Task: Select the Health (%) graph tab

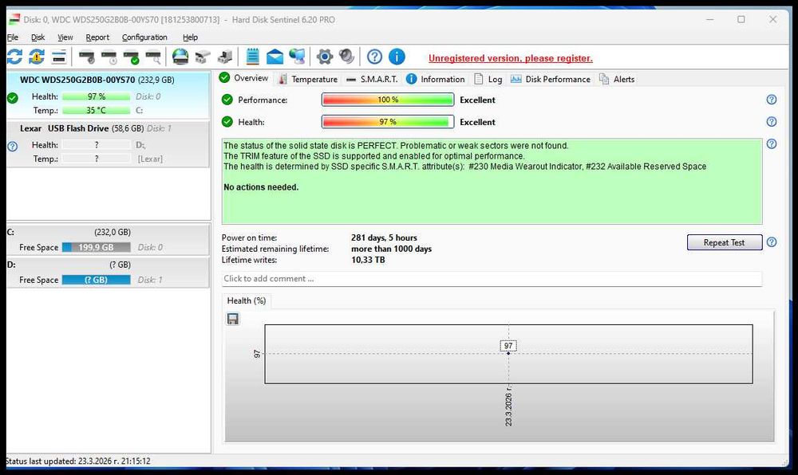Action: click(x=247, y=300)
